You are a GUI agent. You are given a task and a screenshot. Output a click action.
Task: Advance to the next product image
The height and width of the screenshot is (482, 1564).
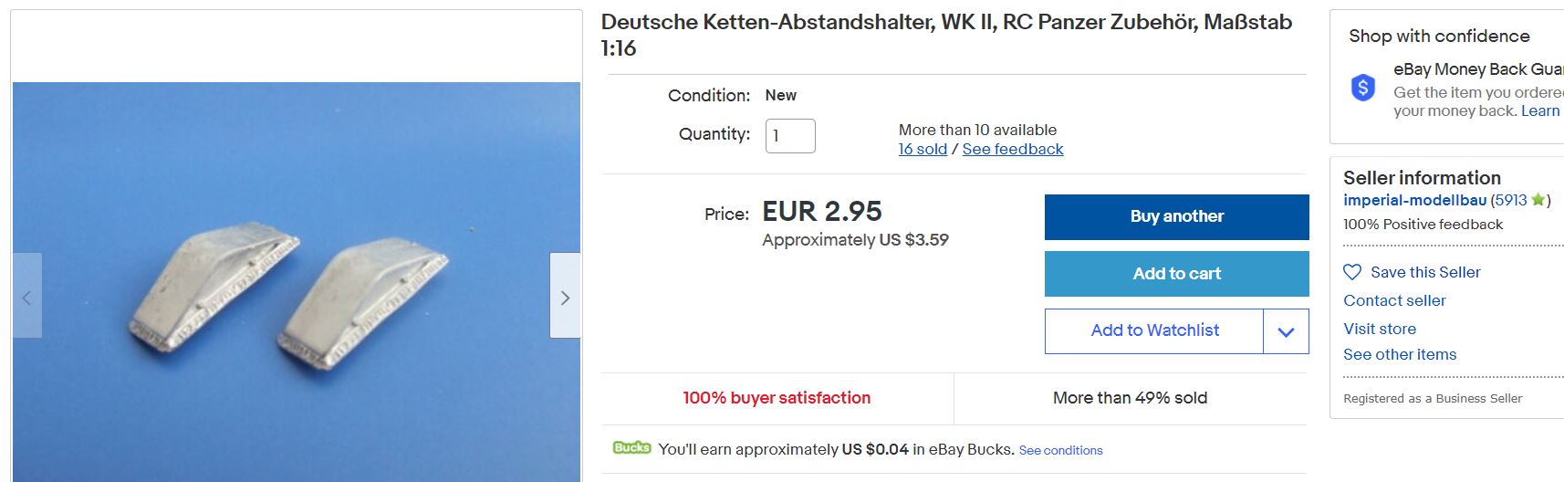pos(565,297)
